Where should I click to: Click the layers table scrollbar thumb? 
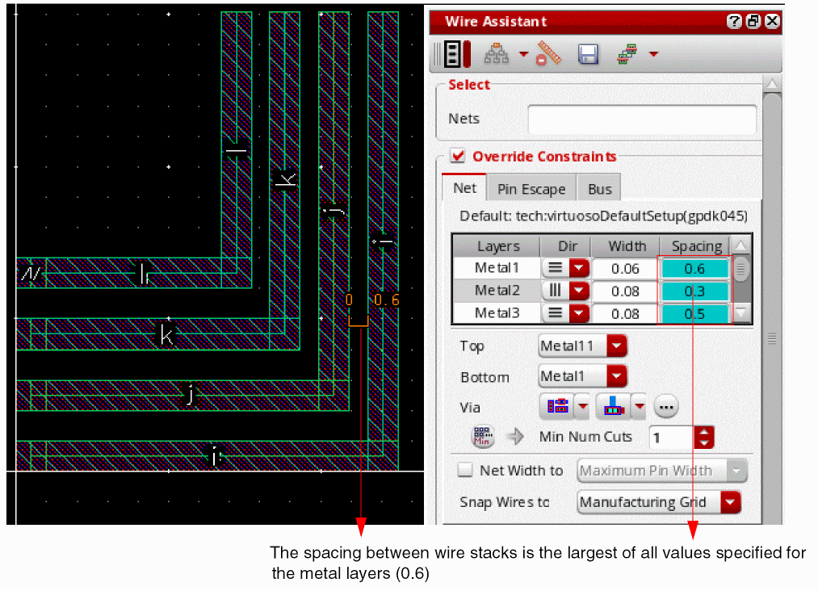[x=740, y=270]
